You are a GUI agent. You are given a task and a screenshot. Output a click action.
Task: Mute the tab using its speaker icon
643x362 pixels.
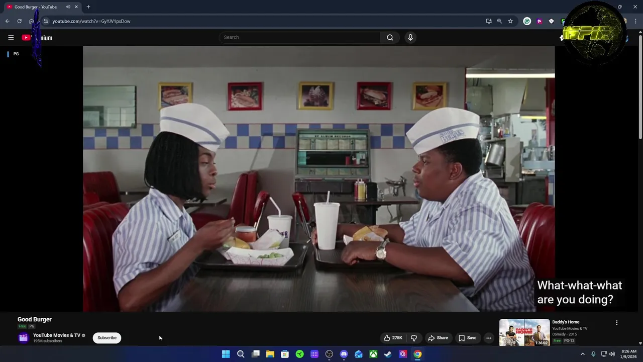coord(68,7)
